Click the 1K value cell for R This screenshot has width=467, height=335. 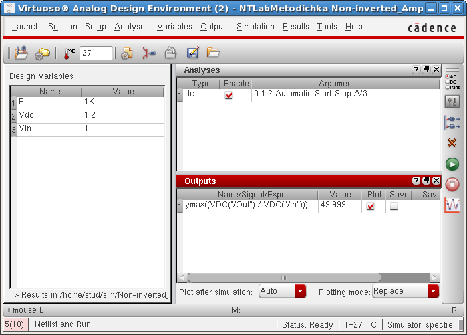[122, 103]
